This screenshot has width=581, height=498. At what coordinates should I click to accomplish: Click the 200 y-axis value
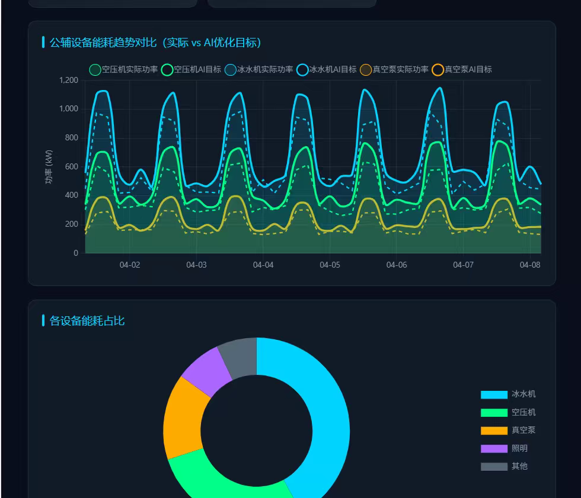[72, 224]
